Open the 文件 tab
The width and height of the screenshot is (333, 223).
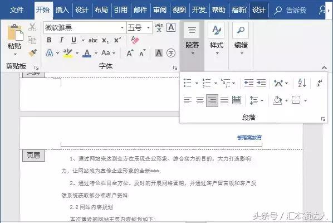[16, 10]
